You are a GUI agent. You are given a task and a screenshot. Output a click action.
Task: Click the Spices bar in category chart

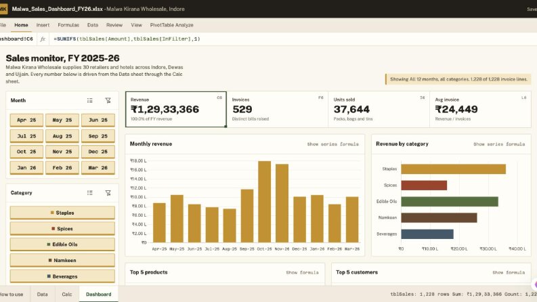(424, 186)
